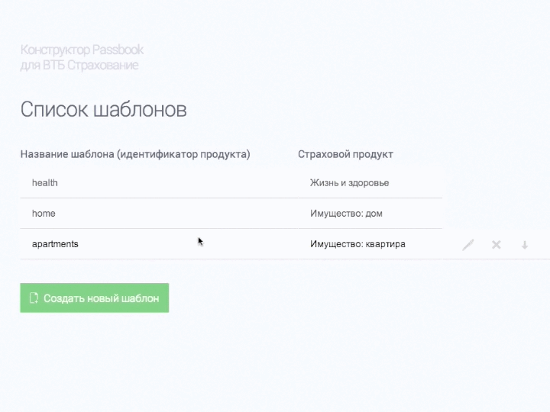The height and width of the screenshot is (412, 550).
Task: Download the apartments template with arrow icon
Action: coord(525,245)
